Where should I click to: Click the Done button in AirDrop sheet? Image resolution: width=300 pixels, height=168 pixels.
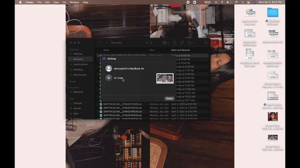[x=169, y=98]
